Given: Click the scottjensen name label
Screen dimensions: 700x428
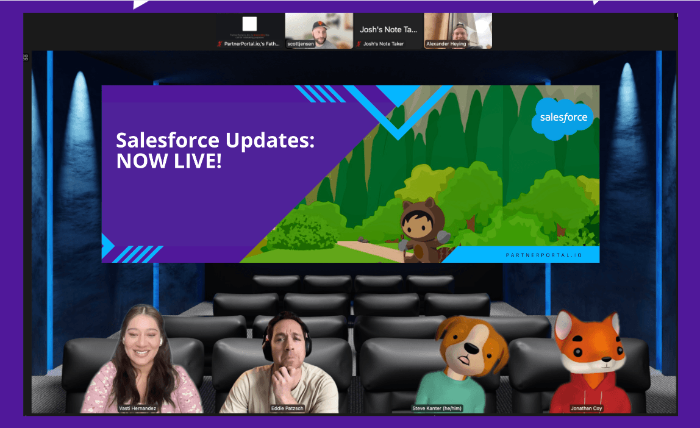Looking at the screenshot, I should tap(301, 44).
